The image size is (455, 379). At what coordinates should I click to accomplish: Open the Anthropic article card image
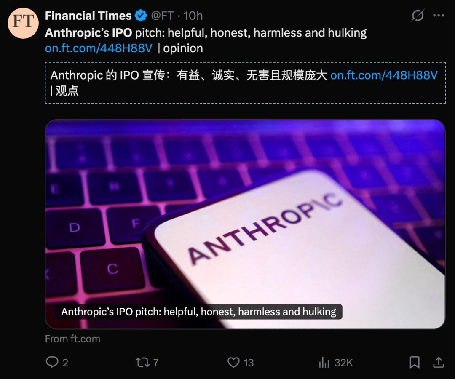(x=245, y=224)
